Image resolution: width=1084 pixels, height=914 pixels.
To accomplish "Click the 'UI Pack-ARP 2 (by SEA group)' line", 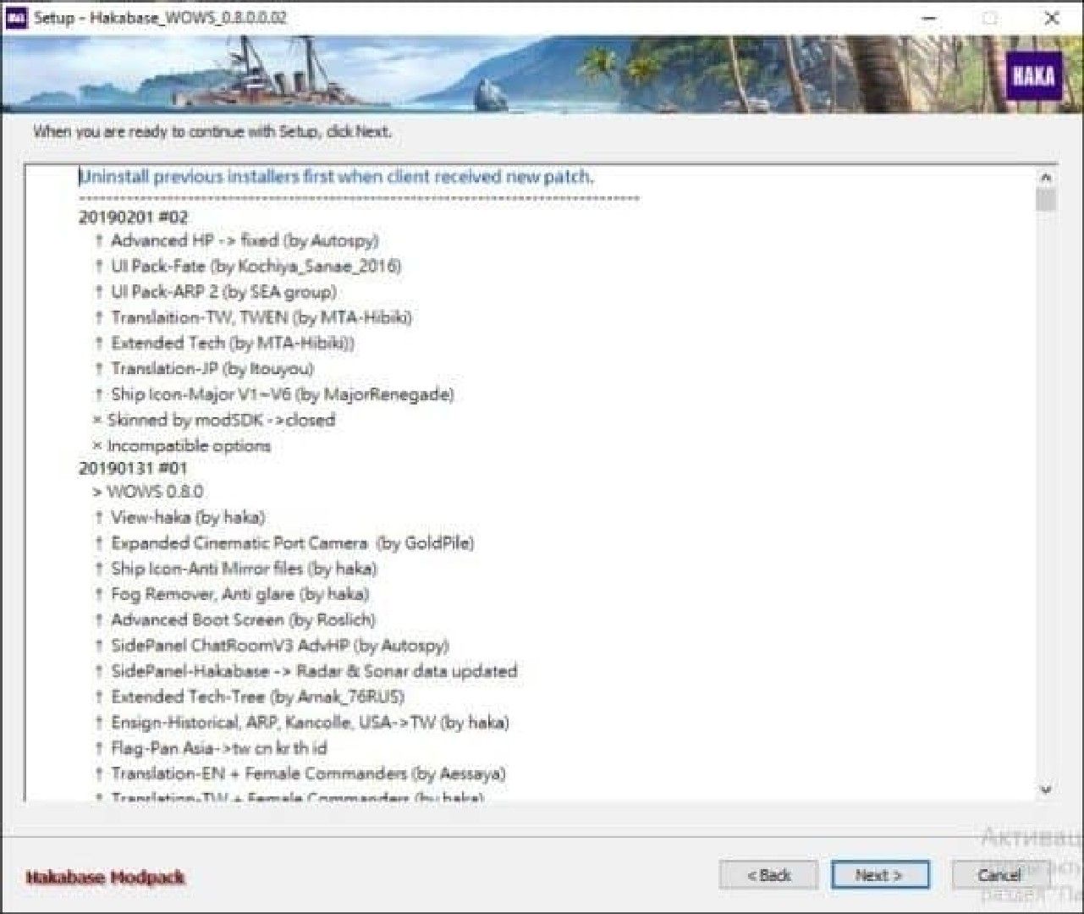I will coord(215,292).
